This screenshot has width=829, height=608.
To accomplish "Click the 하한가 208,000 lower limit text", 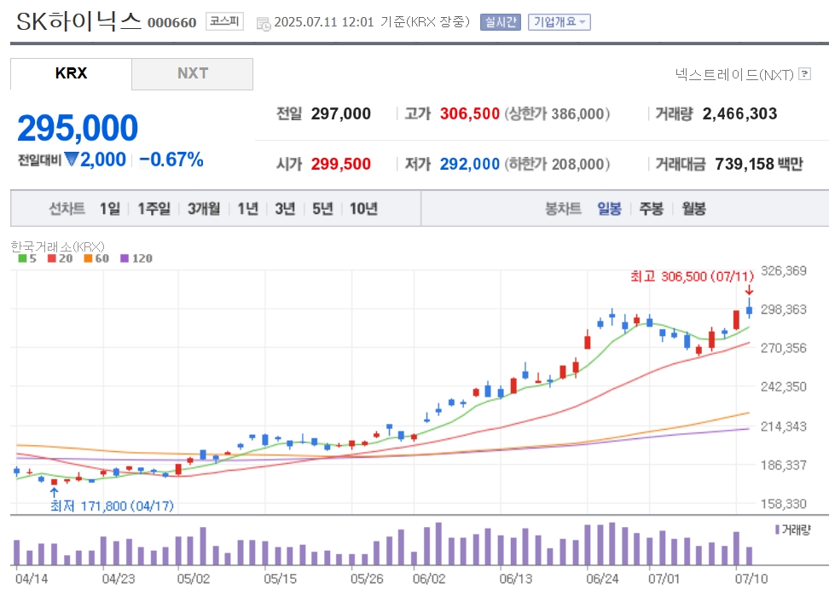I will pos(557,164).
